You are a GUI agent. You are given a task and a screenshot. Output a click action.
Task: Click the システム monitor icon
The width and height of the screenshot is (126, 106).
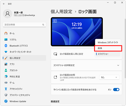tap(6, 39)
